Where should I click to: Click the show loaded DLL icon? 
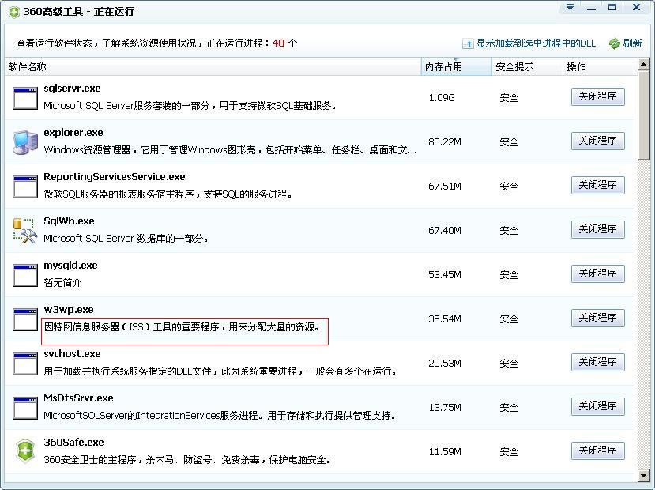pos(468,43)
